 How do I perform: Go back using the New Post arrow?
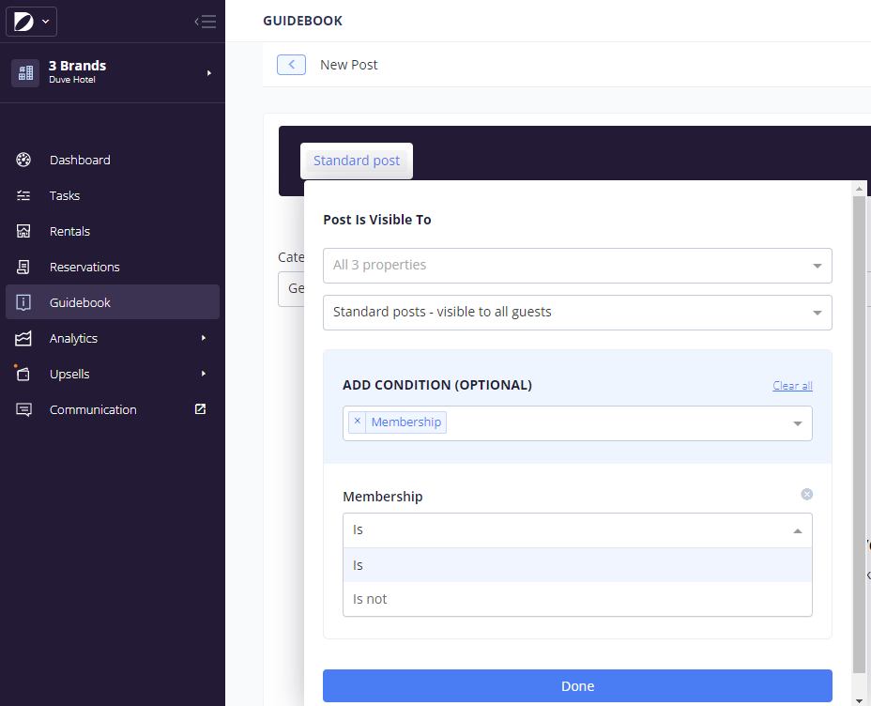[x=291, y=65]
